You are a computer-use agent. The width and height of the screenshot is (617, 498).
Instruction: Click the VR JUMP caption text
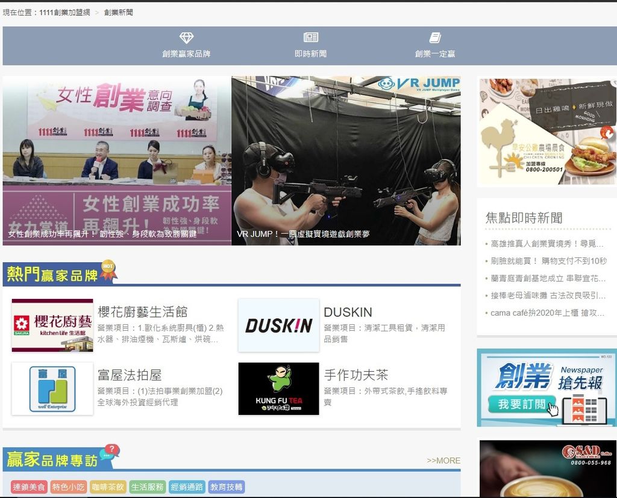303,234
